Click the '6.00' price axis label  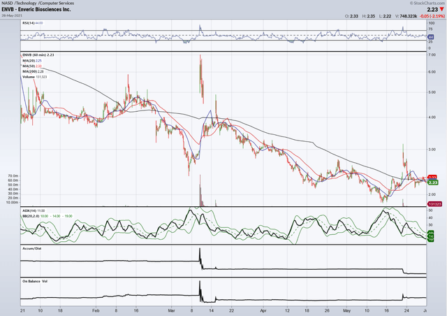click(432, 72)
